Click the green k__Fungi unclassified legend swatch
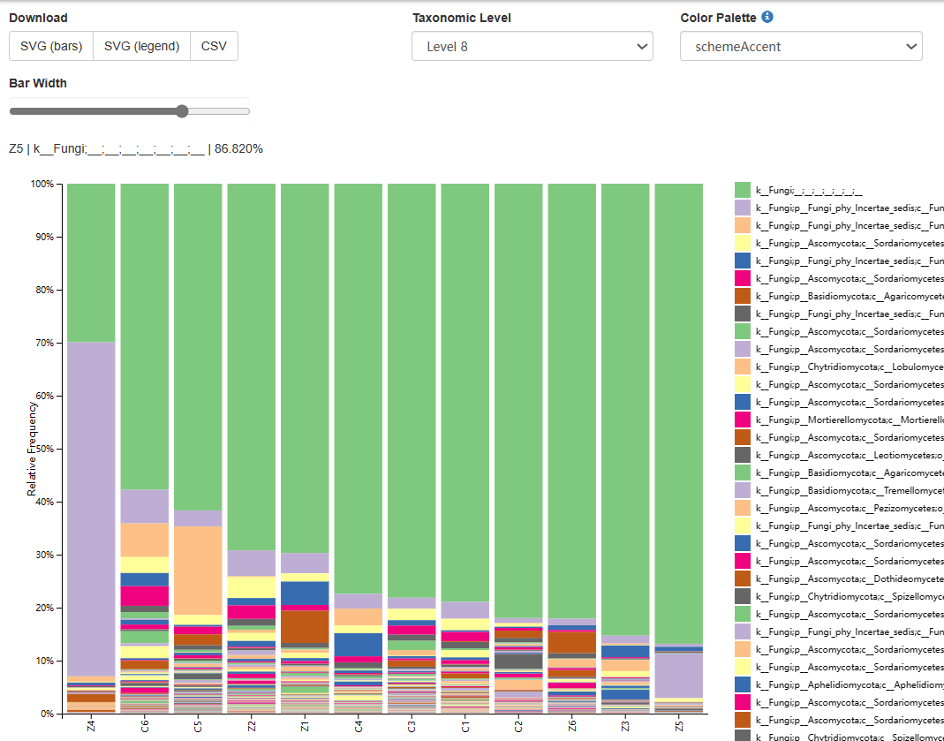 point(742,190)
